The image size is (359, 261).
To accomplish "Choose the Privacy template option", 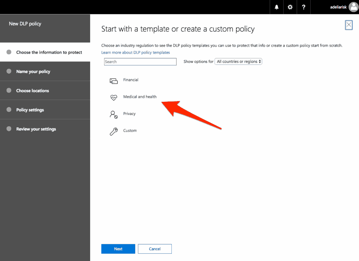I will point(129,114).
